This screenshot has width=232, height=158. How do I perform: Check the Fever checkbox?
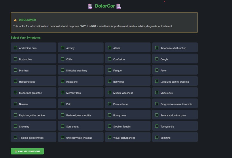pos(157,70)
